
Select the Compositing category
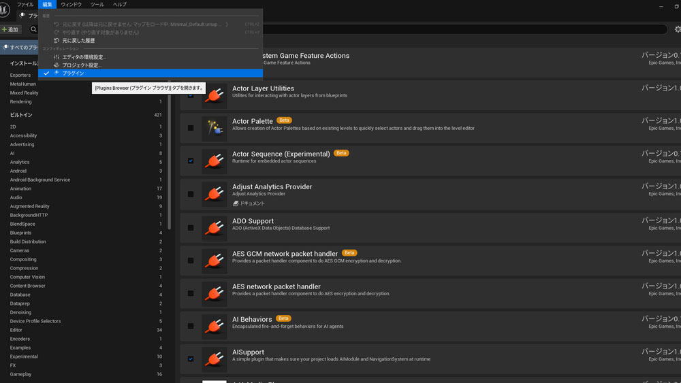[x=23, y=259]
